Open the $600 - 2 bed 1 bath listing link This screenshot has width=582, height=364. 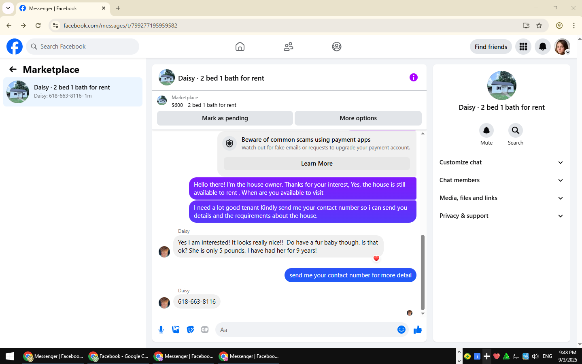204,105
